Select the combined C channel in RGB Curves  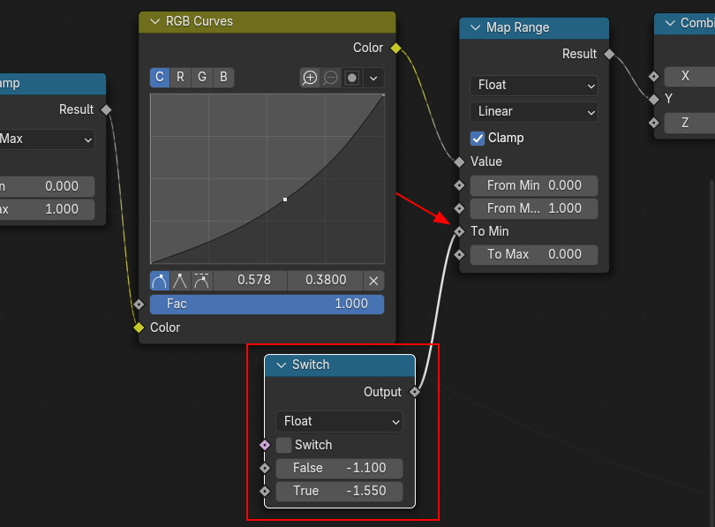(x=160, y=77)
